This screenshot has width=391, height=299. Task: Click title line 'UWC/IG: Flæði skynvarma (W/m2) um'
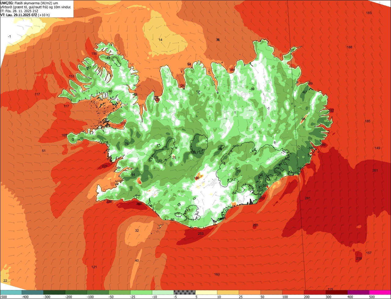pos(29,3)
